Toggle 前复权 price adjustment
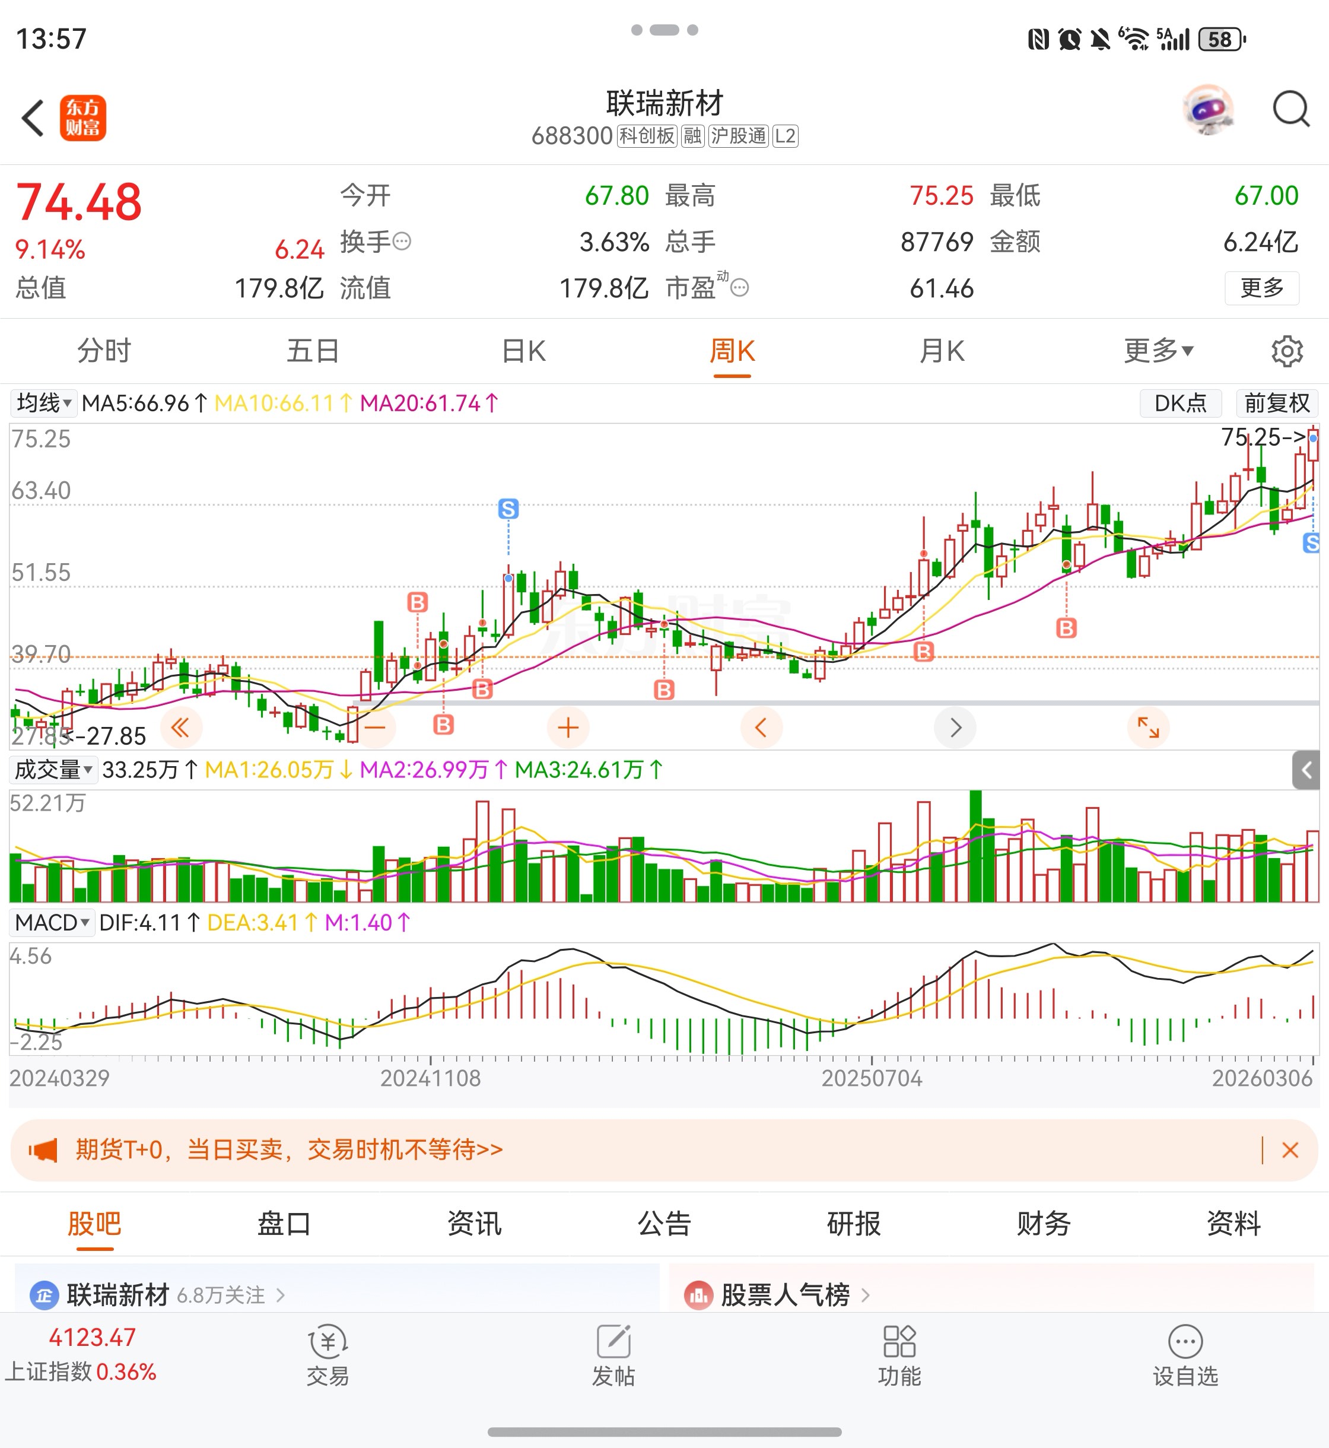Viewport: 1329px width, 1448px height. click(1277, 403)
